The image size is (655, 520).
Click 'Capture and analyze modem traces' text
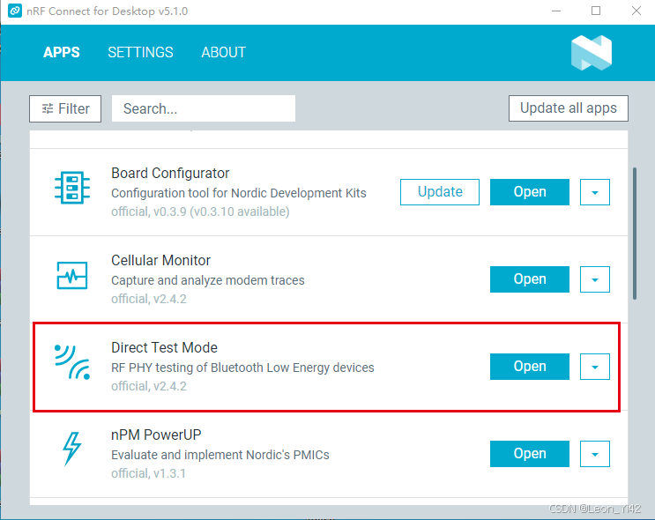coord(208,280)
